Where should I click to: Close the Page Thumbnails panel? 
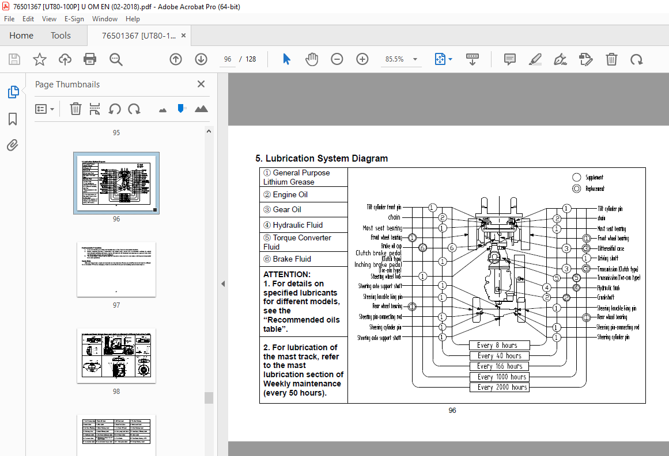tap(201, 85)
